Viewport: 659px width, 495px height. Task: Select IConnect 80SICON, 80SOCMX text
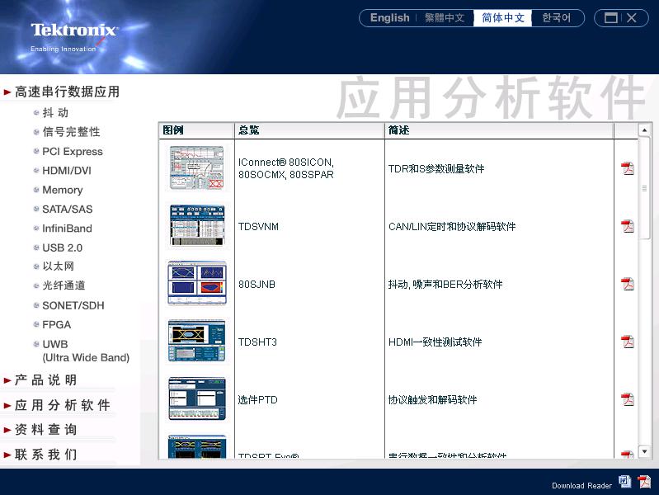286,168
